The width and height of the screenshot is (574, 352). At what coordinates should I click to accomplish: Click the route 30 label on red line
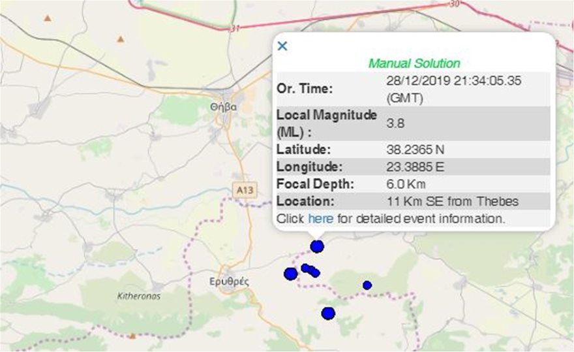click(x=455, y=3)
